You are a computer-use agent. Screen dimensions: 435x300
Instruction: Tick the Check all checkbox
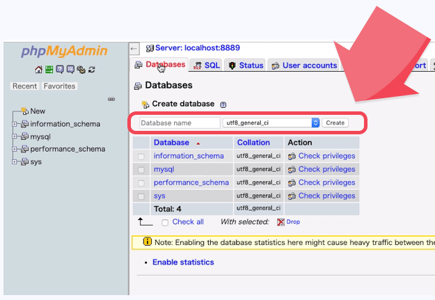coord(165,223)
